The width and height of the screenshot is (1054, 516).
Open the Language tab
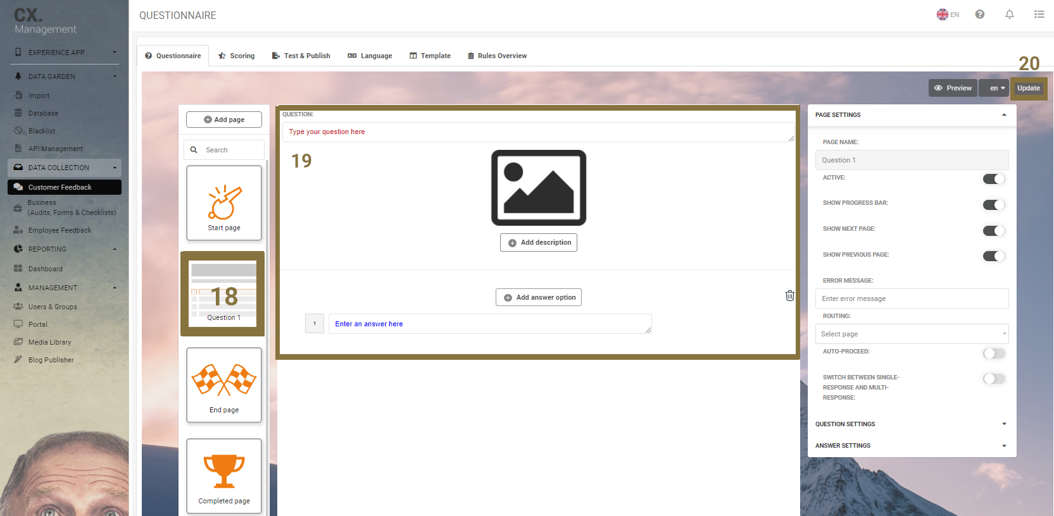point(370,56)
